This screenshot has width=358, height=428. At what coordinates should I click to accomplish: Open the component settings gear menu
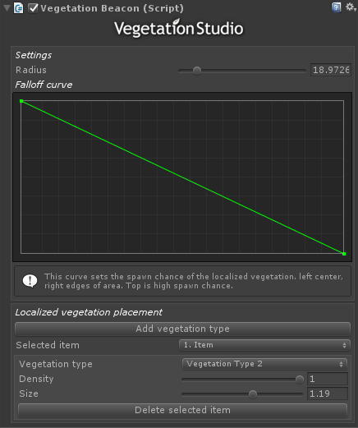click(x=351, y=7)
